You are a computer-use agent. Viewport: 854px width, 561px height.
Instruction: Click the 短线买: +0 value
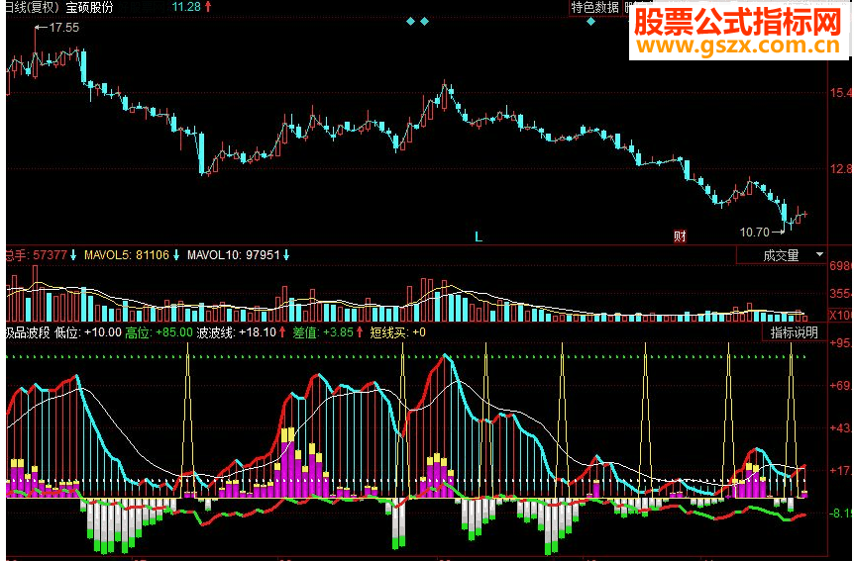[397, 332]
